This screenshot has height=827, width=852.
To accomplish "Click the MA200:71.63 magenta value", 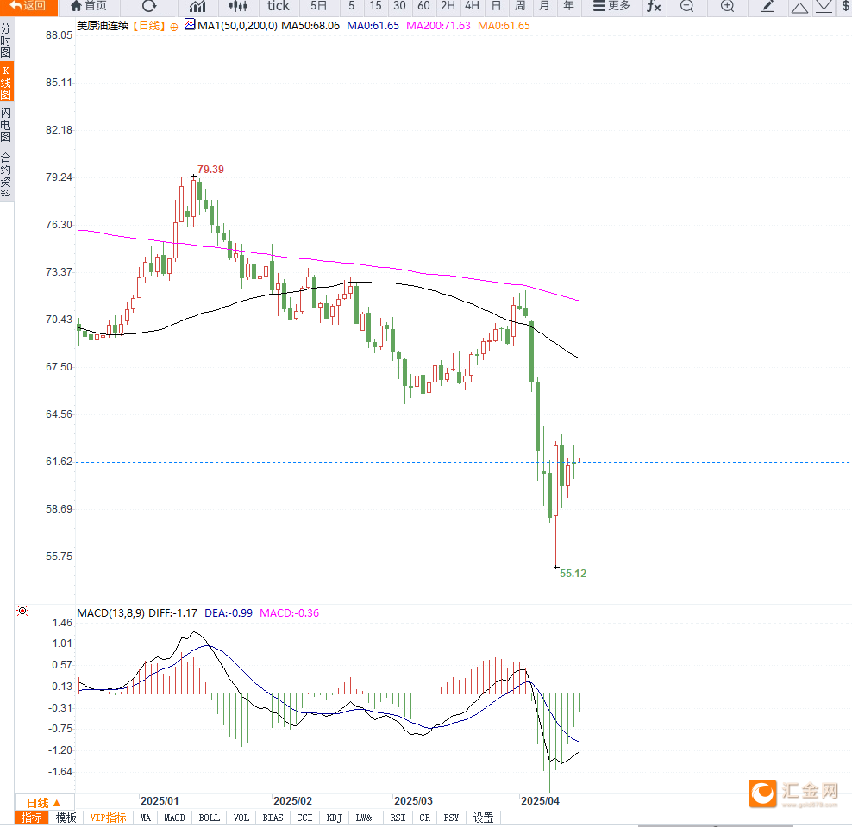I will [x=438, y=26].
